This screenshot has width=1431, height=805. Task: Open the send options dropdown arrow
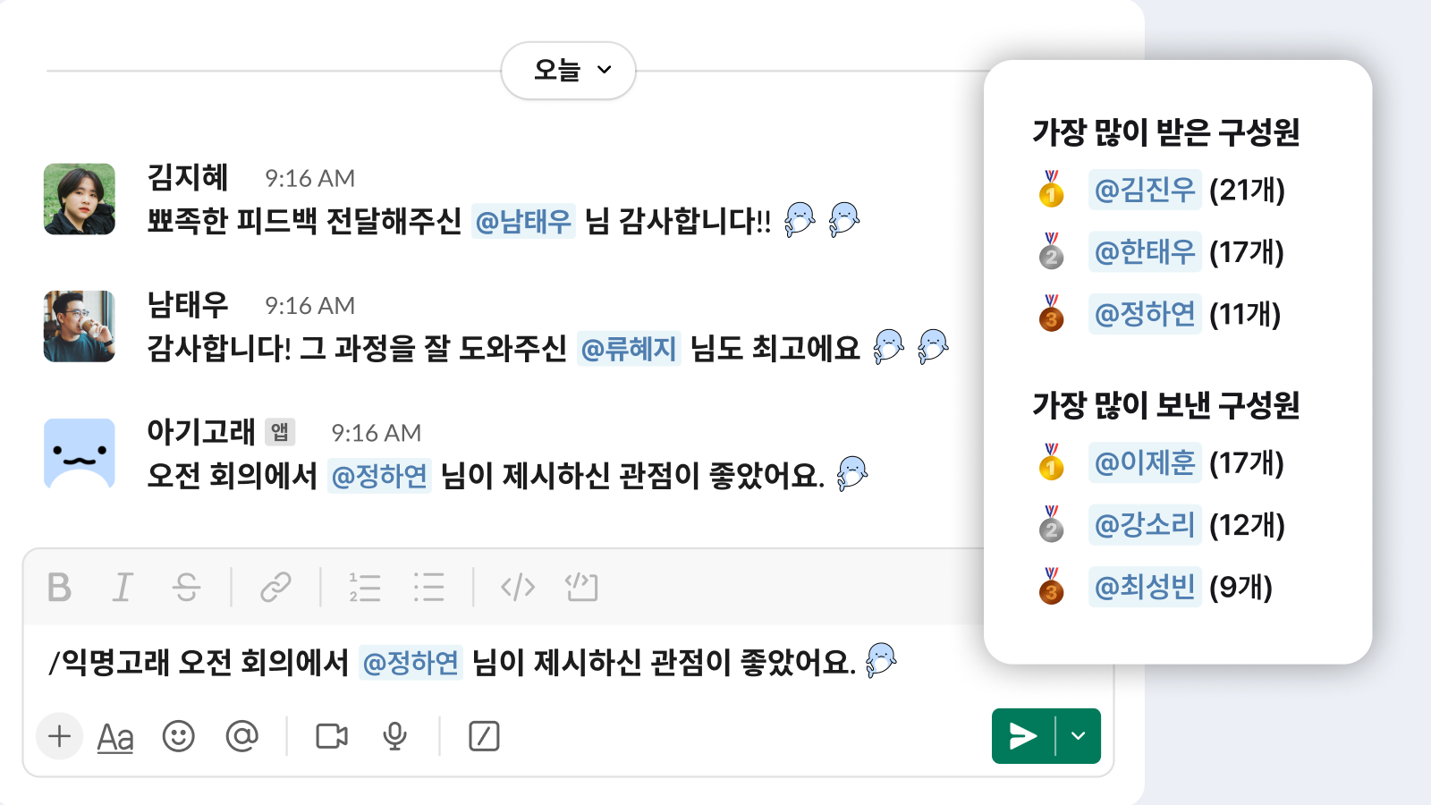click(x=1079, y=736)
